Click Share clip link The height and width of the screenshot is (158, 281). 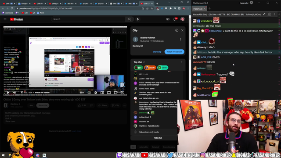pos(157,52)
